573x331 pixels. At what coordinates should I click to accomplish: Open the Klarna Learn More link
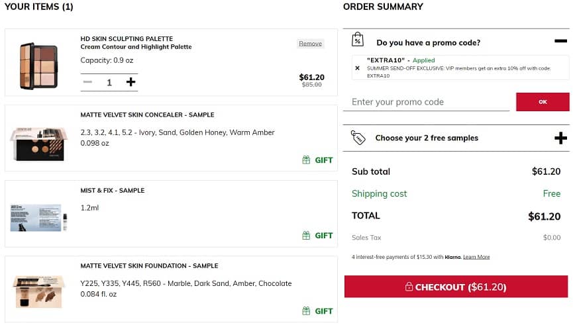pyautogui.click(x=476, y=257)
